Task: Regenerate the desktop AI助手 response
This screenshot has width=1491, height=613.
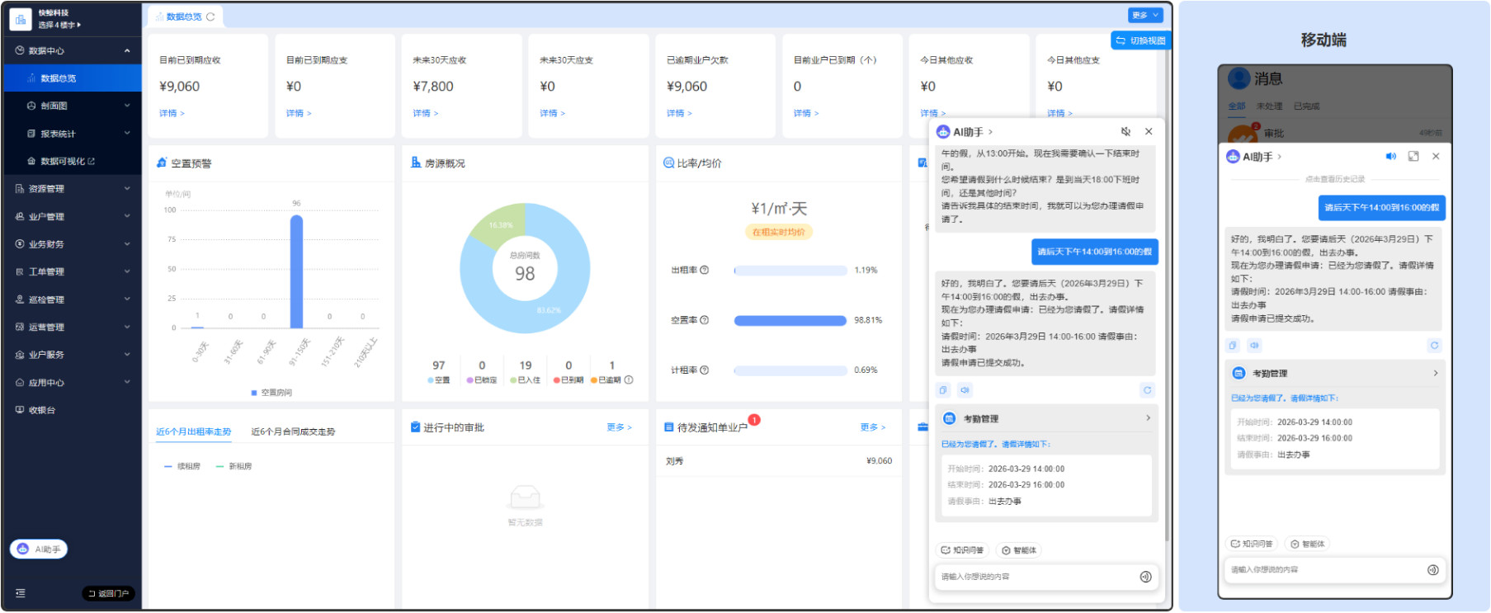Action: (x=1147, y=390)
